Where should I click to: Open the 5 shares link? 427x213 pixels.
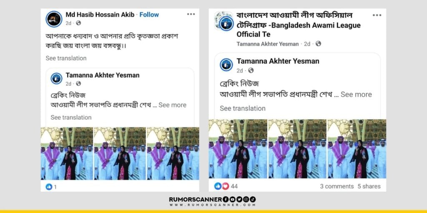[369, 186]
